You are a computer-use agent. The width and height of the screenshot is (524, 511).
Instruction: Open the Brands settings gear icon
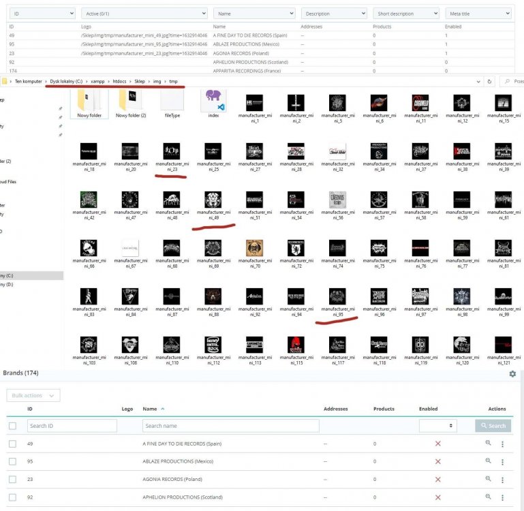pos(512,373)
